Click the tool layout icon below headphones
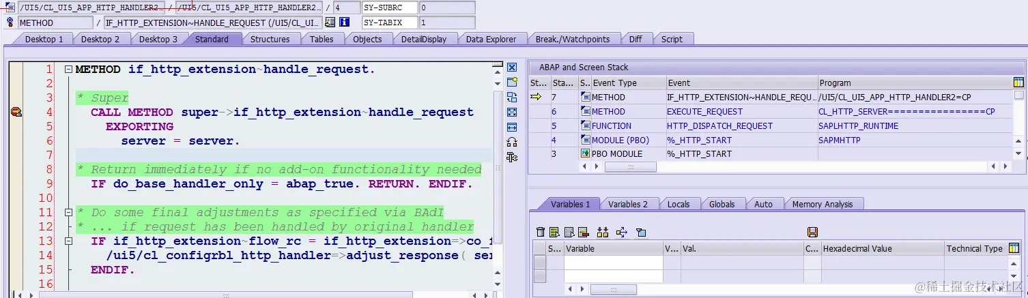This screenshot has height=298, width=1028. point(512,158)
